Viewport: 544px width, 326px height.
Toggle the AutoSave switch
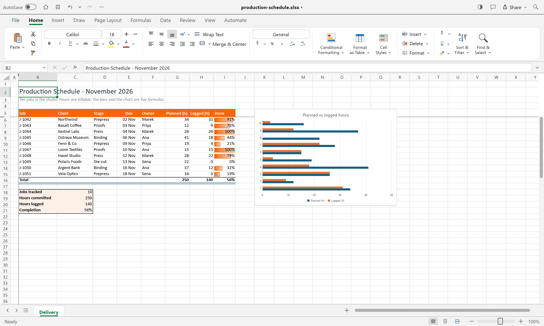pyautogui.click(x=31, y=7)
